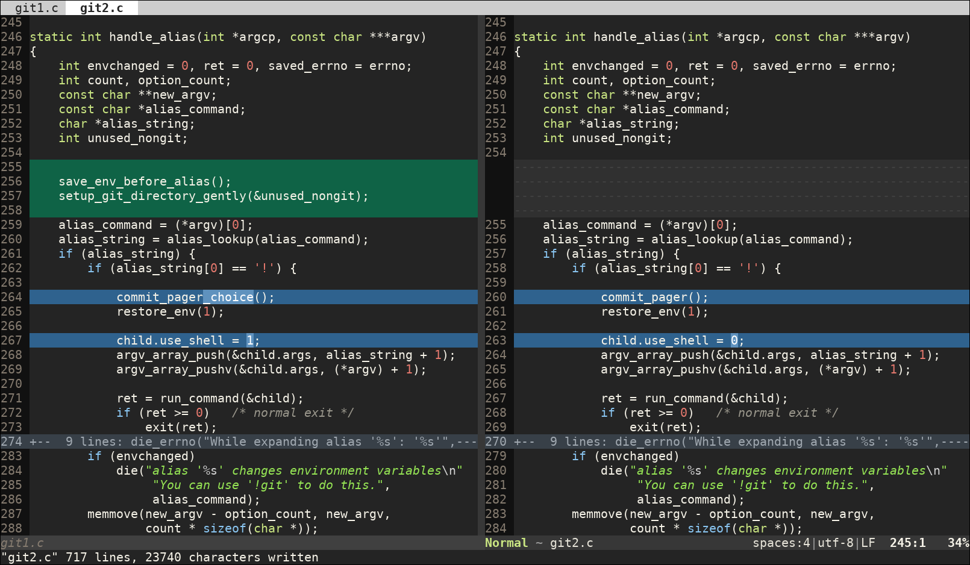Click the commit_pager() line in right pane
970x565 pixels.
click(x=654, y=297)
